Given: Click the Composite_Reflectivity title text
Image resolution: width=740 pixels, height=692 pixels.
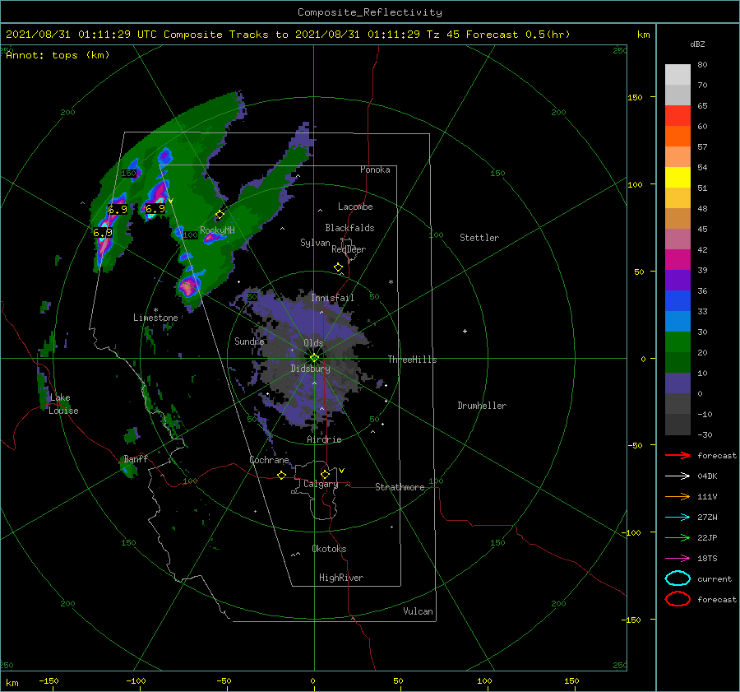Looking at the screenshot, I should pos(370,12).
